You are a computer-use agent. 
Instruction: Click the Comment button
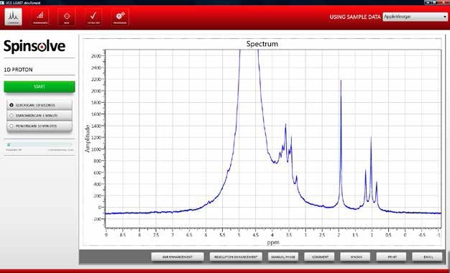[x=319, y=257]
